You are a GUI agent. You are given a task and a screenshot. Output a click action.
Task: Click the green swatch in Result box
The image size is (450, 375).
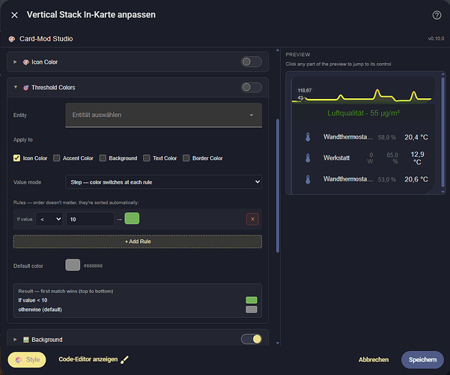(x=252, y=300)
